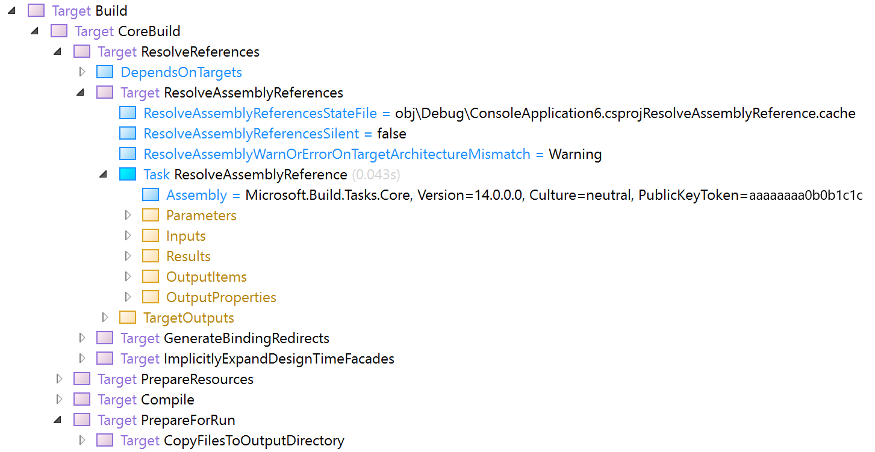
Task: Click the Parameters folder icon
Action: click(151, 214)
